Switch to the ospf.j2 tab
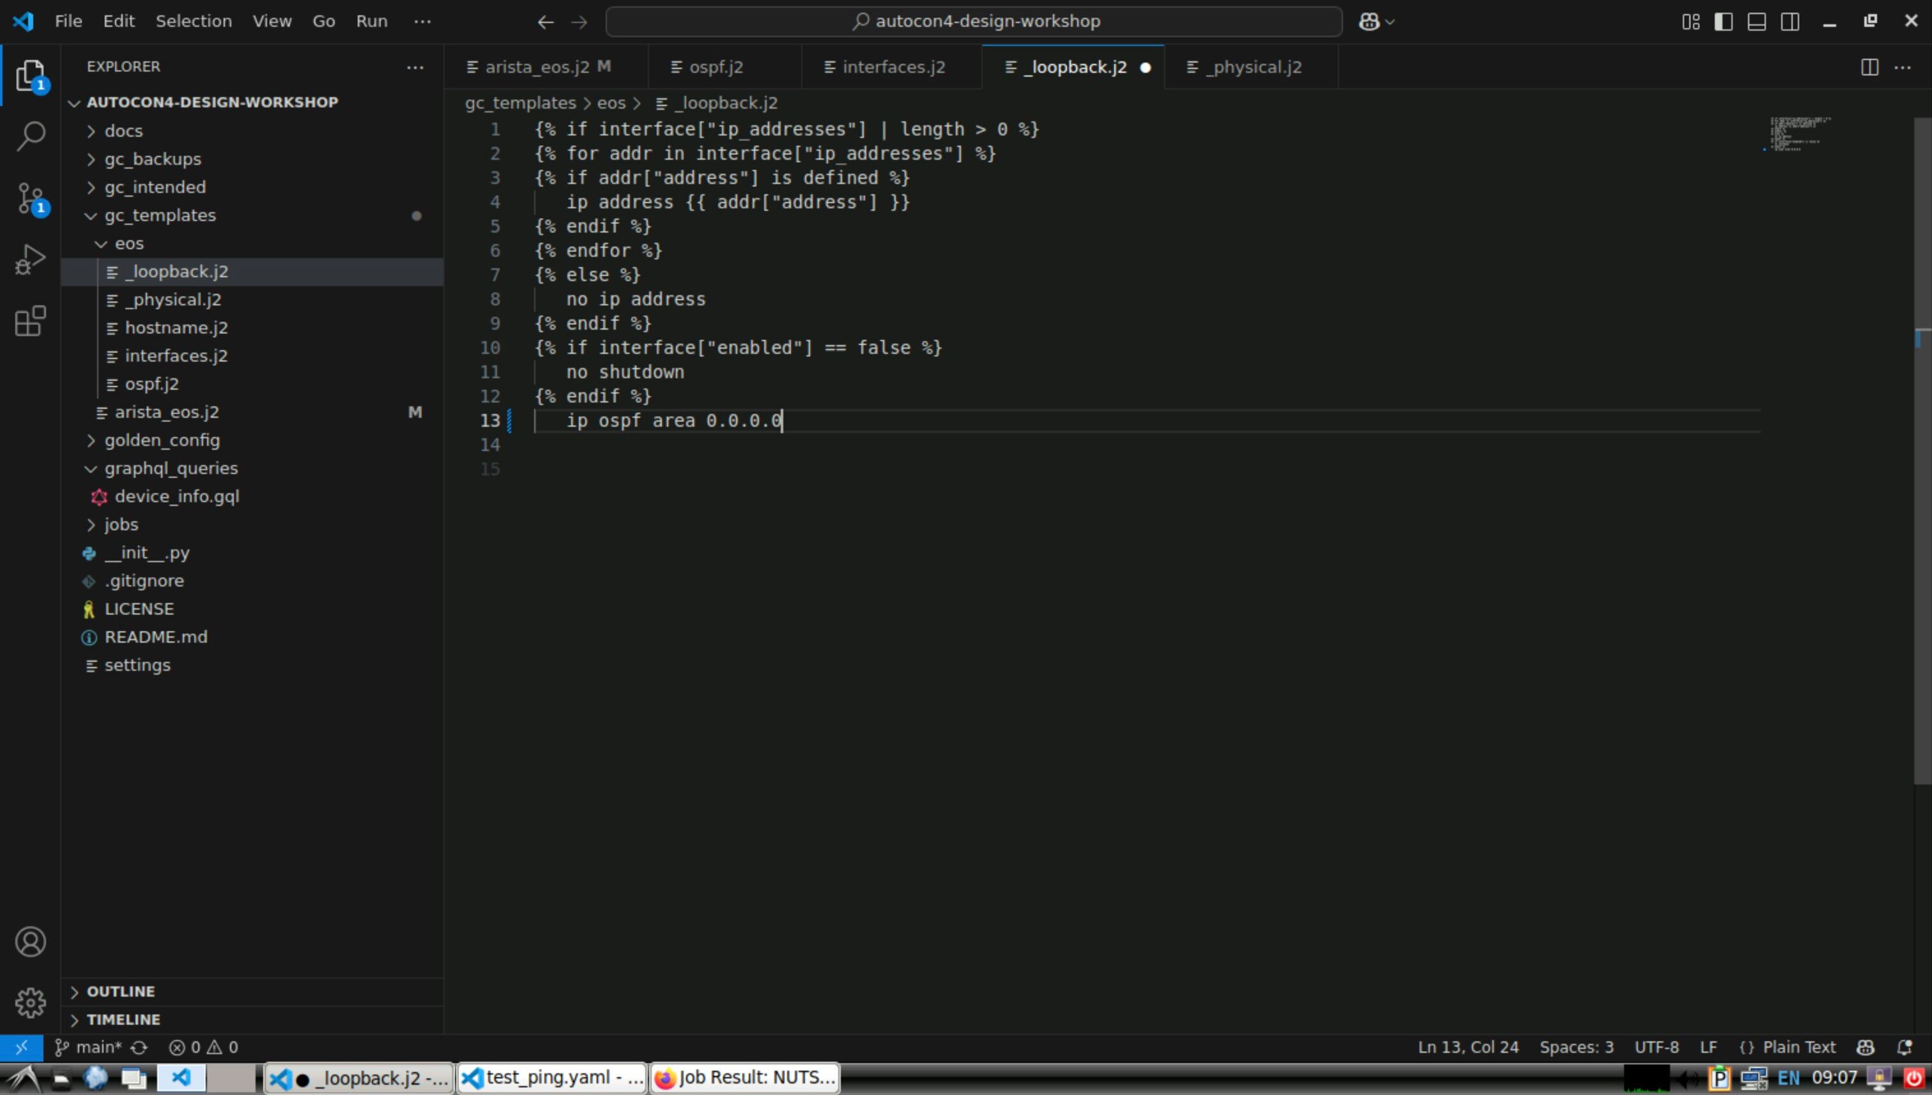This screenshot has width=1932, height=1095. [715, 67]
